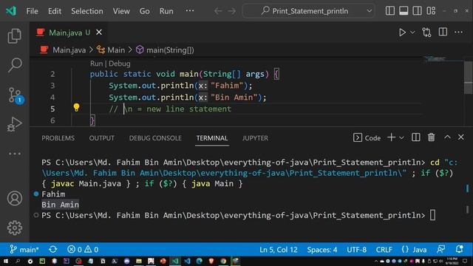Open the Go menu
The height and width of the screenshot is (266, 473).
pyautogui.click(x=144, y=11)
